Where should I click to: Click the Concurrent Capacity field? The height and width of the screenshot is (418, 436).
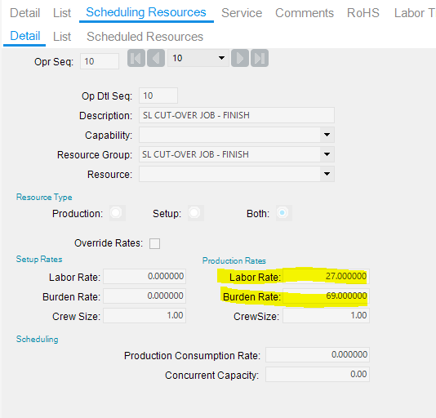pyautogui.click(x=318, y=375)
